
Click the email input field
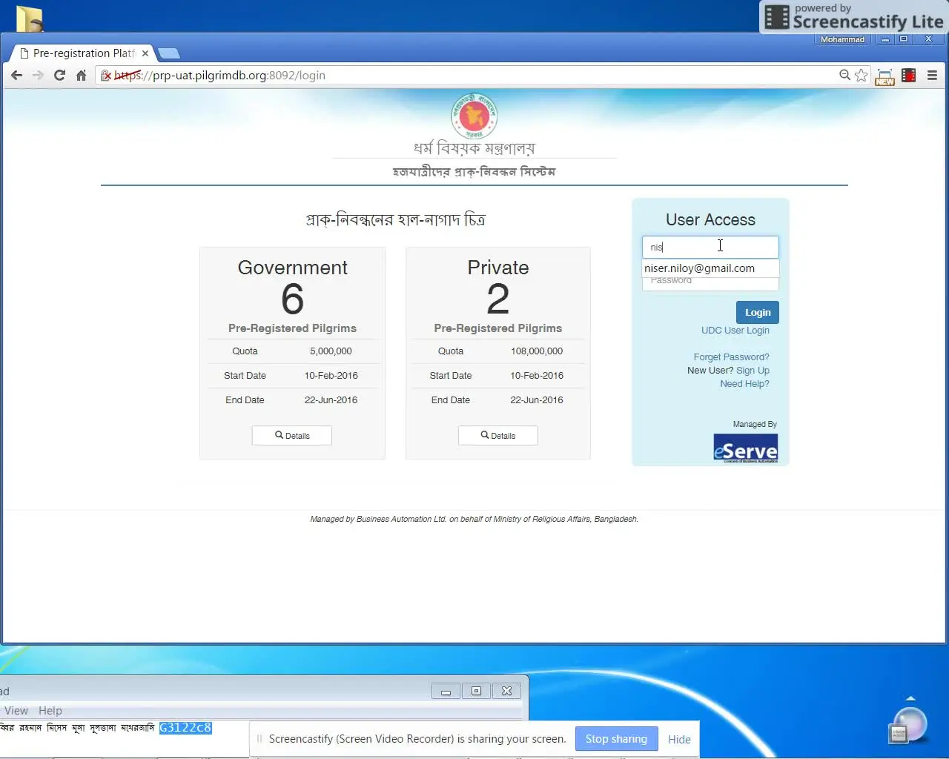point(710,247)
